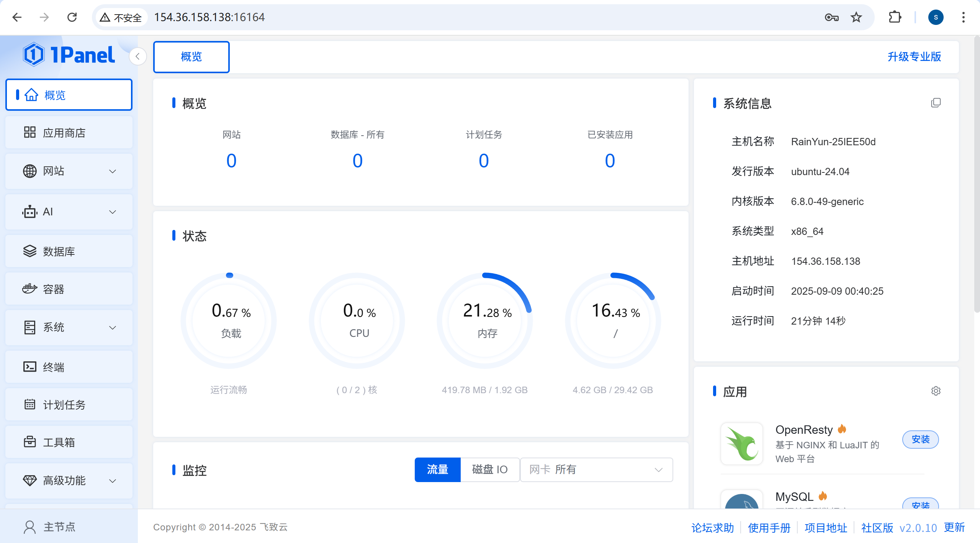Click the 升级专业版 link
The height and width of the screenshot is (543, 980).
point(914,57)
